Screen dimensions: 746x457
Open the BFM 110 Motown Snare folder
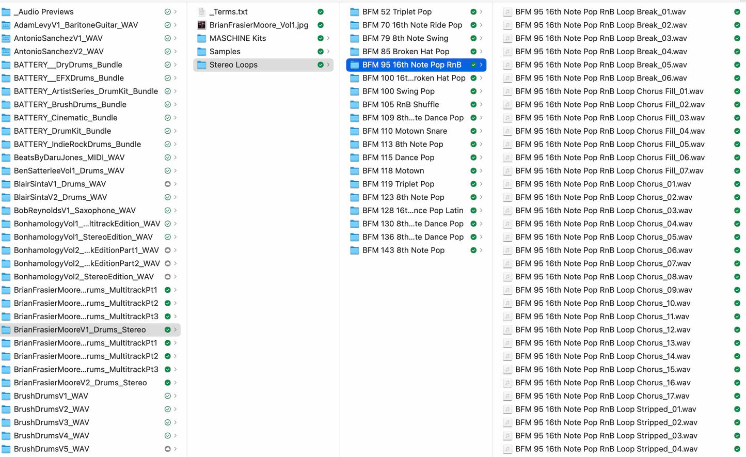click(x=405, y=131)
